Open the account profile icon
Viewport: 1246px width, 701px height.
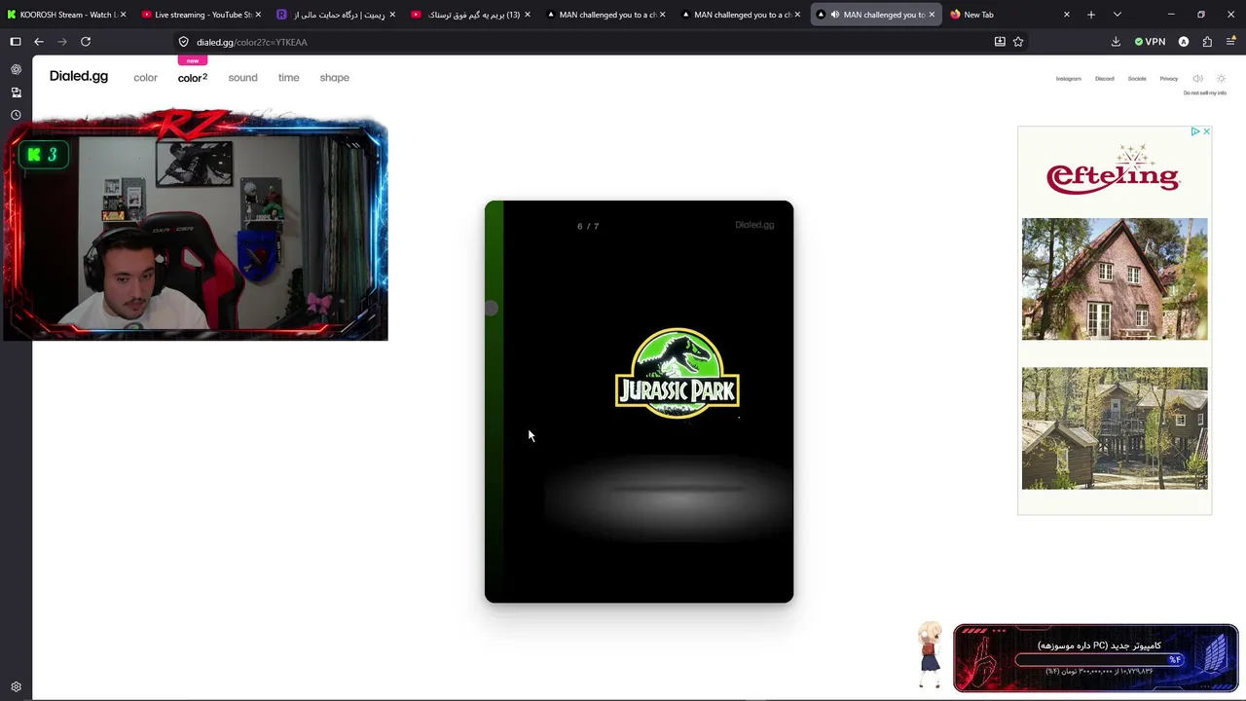tap(1184, 42)
